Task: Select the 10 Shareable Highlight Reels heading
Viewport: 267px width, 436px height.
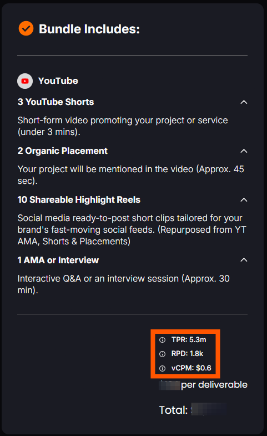Action: point(79,200)
